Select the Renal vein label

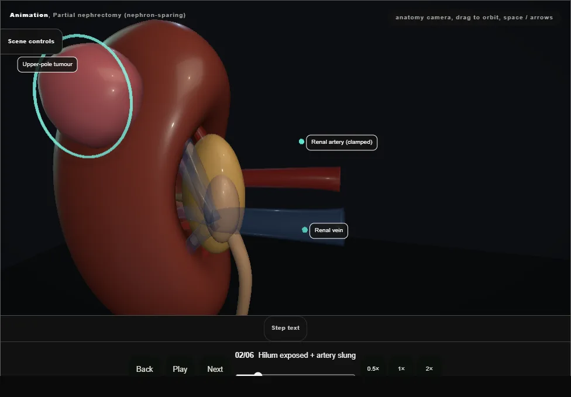coord(328,231)
